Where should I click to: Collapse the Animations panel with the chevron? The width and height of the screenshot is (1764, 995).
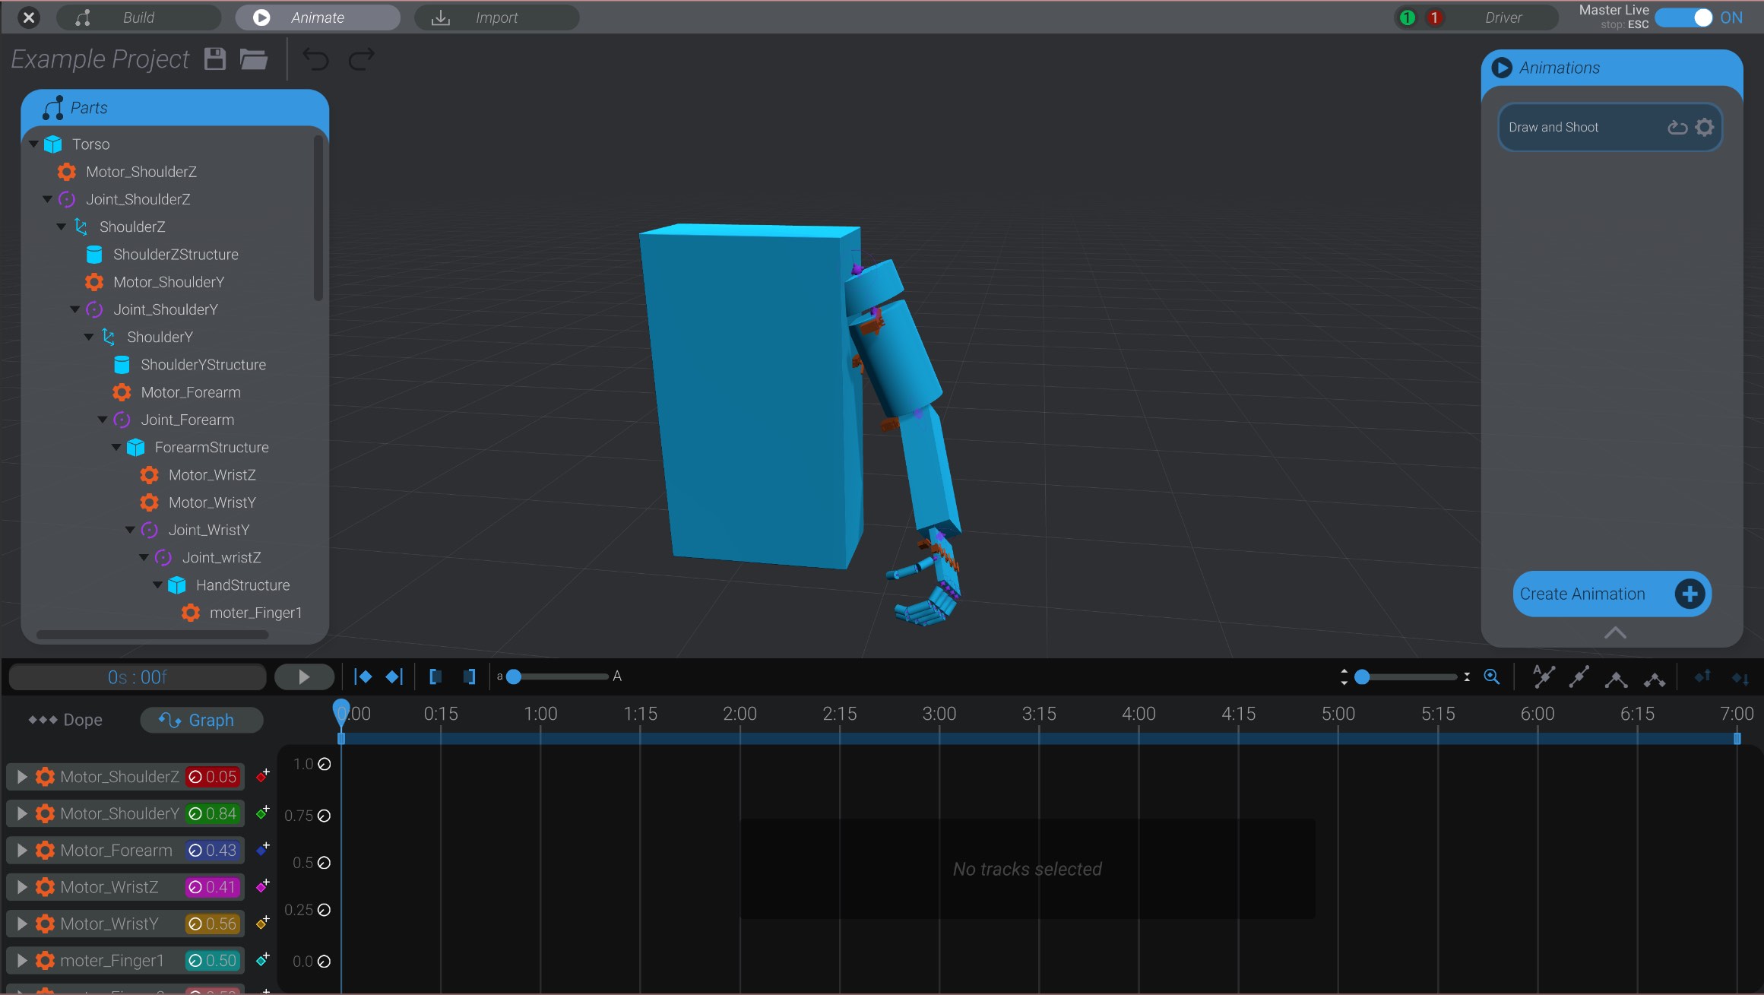[x=1614, y=633]
